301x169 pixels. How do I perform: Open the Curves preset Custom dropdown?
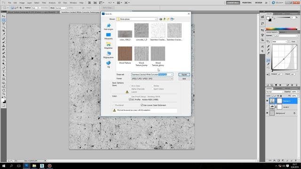coord(285,36)
